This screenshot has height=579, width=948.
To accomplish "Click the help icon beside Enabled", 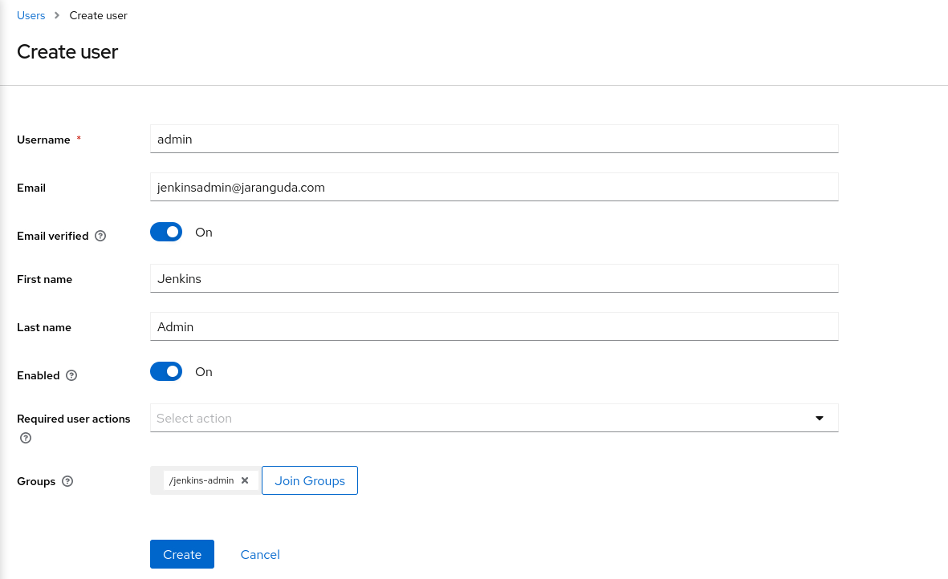I will pyautogui.click(x=71, y=375).
